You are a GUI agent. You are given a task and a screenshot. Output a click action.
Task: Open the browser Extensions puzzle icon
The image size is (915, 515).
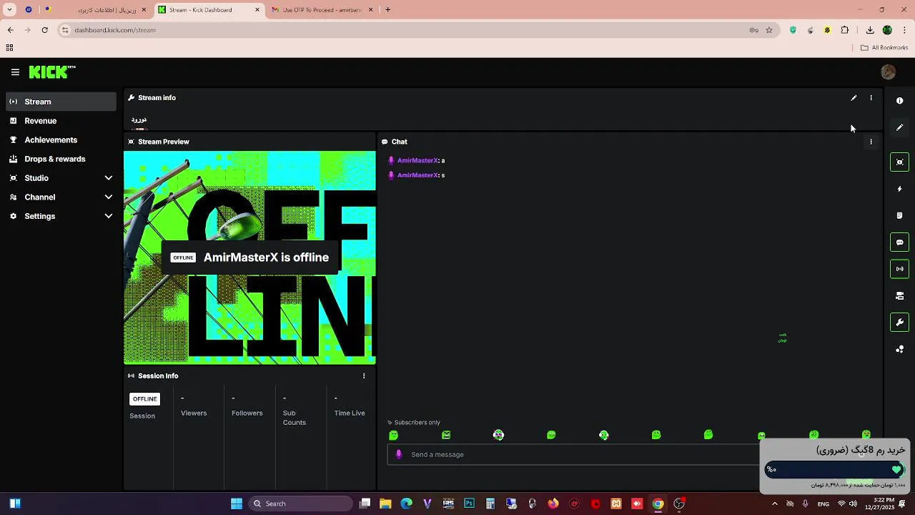pyautogui.click(x=845, y=30)
